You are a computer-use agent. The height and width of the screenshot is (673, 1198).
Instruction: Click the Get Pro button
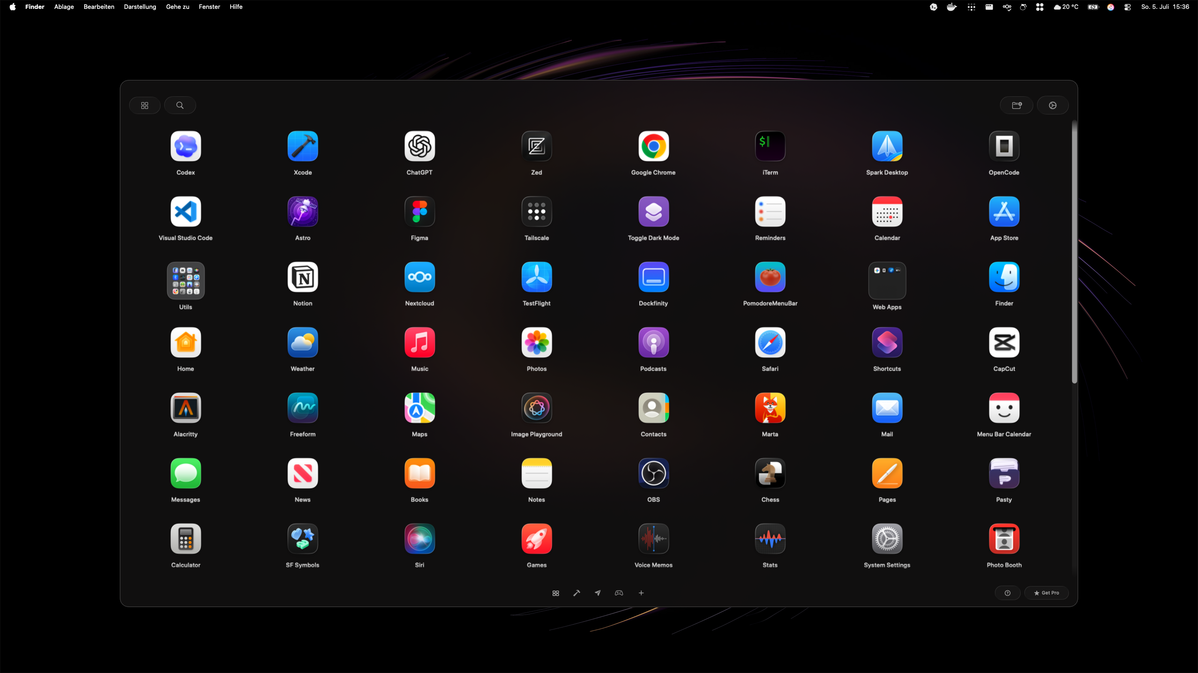point(1046,593)
